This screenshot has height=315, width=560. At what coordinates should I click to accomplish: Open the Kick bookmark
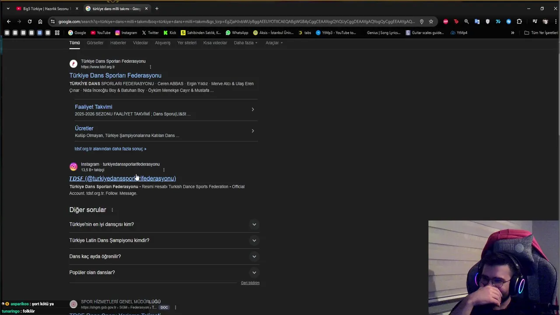tap(170, 33)
